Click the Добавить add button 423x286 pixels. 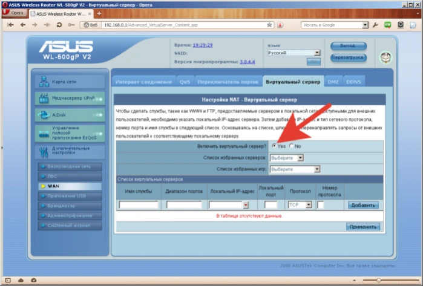tap(363, 205)
